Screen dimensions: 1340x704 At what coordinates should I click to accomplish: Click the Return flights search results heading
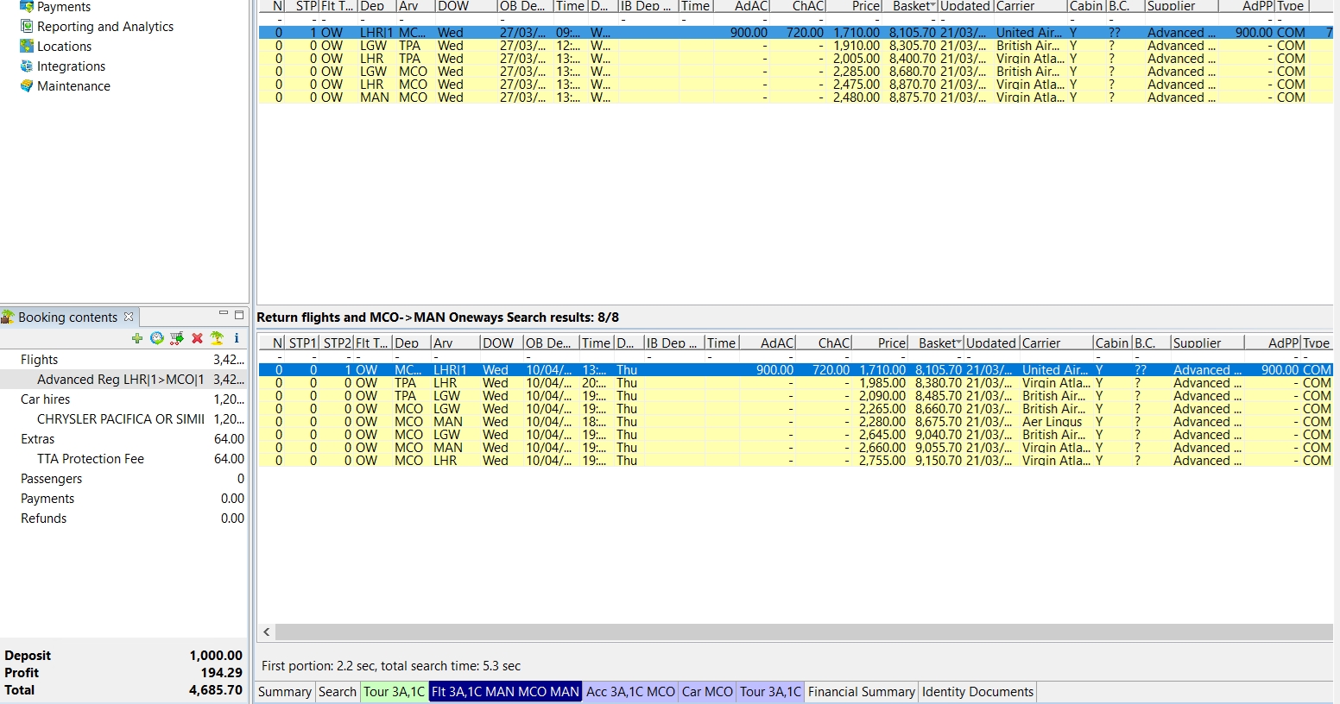pyautogui.click(x=438, y=317)
